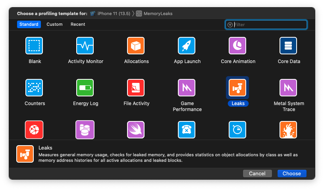Click the Choose button

(x=292, y=173)
